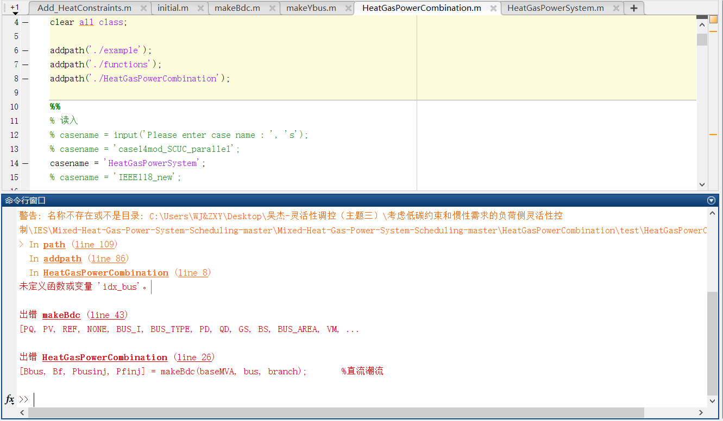Switch to the initial.m tab
The image size is (723, 421).
coord(173,8)
